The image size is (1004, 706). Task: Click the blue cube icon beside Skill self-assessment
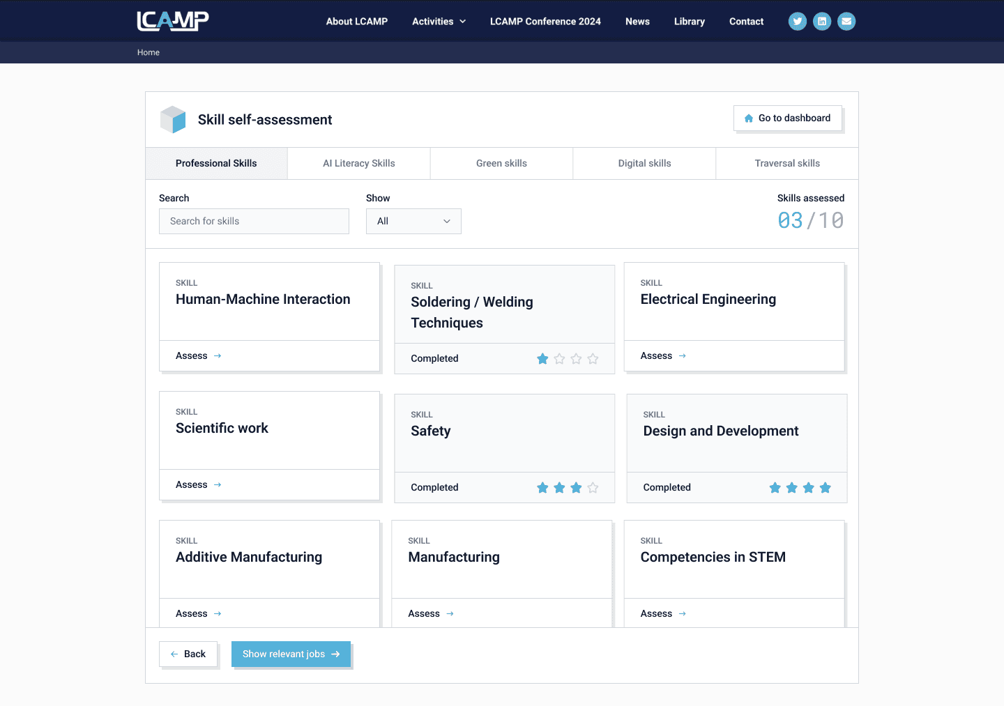point(173,119)
